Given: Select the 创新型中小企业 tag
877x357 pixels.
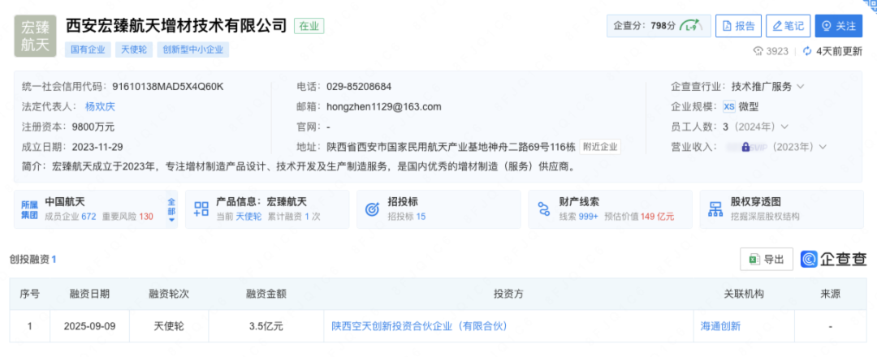Looking at the screenshot, I should [194, 49].
